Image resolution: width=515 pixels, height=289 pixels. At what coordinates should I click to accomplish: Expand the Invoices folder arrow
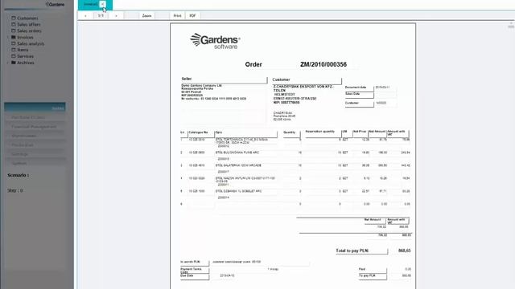8,37
